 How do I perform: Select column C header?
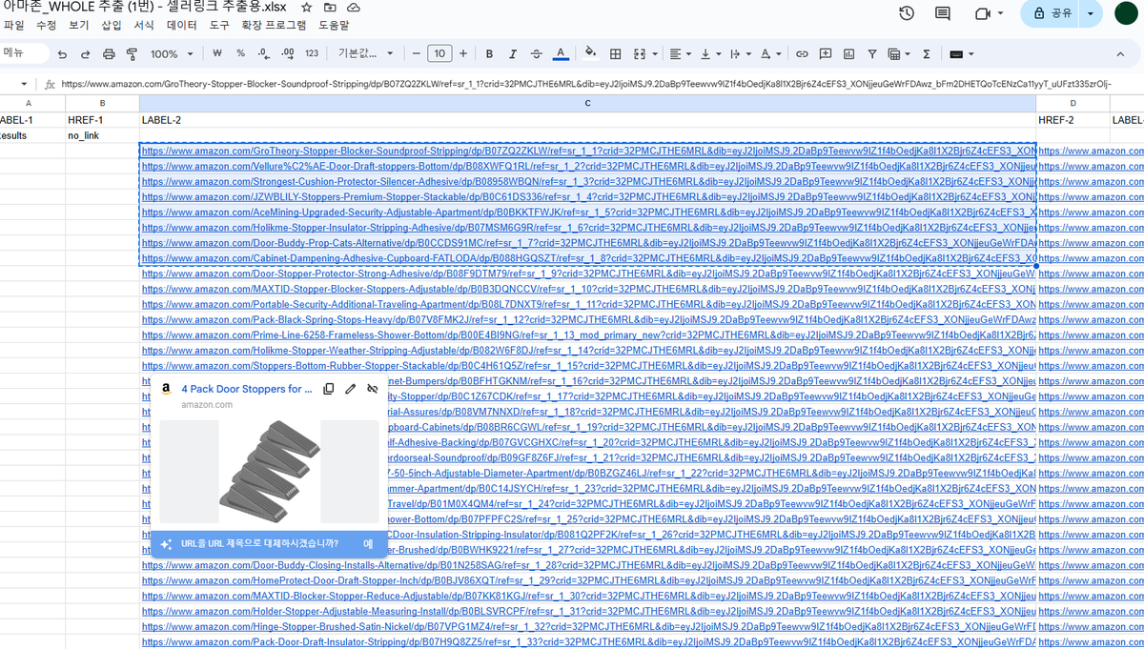point(587,103)
